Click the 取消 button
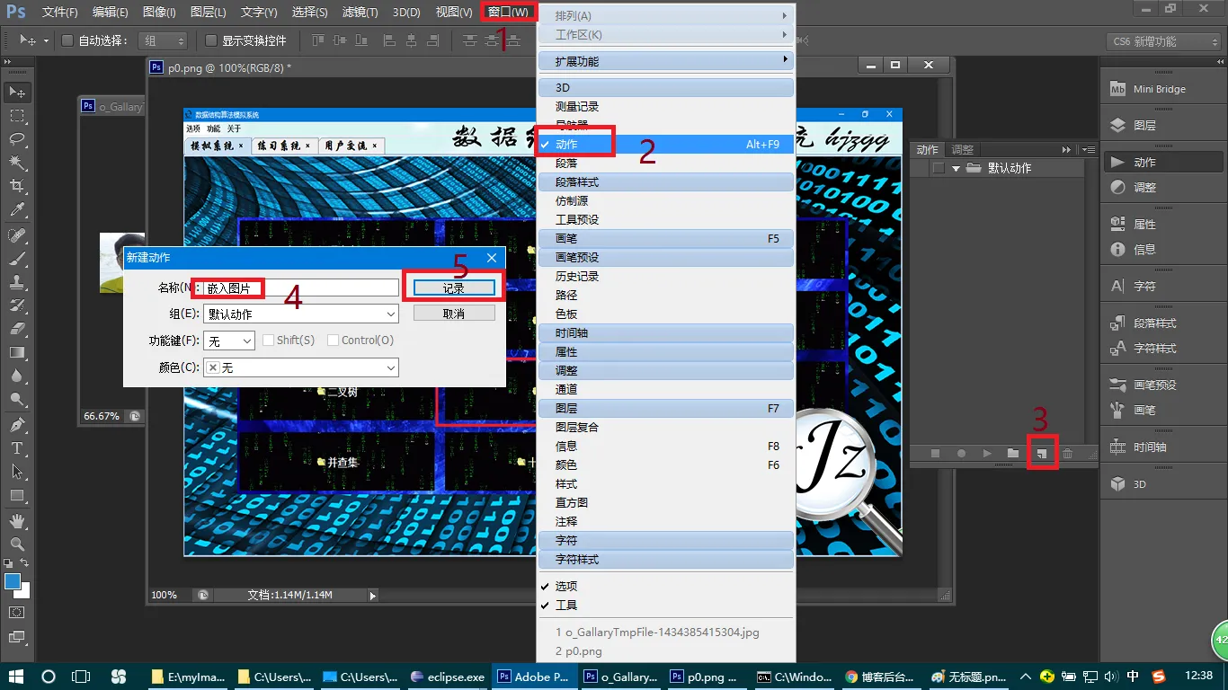The height and width of the screenshot is (690, 1228). (x=454, y=314)
